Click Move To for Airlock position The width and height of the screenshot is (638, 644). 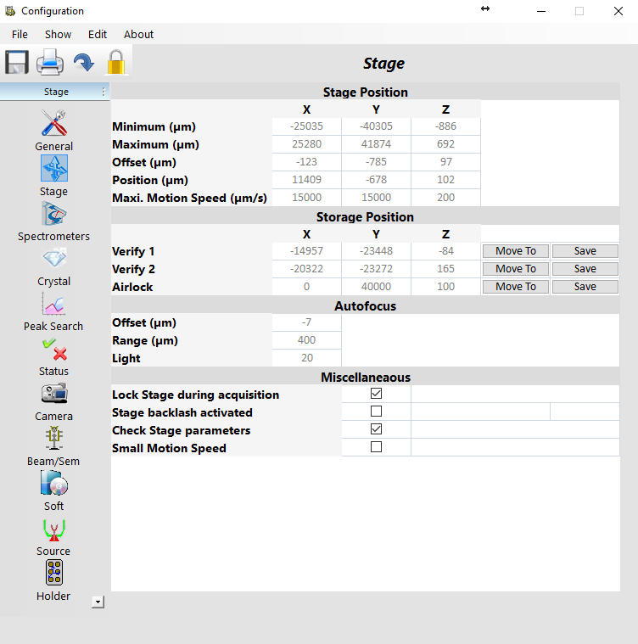coord(516,287)
